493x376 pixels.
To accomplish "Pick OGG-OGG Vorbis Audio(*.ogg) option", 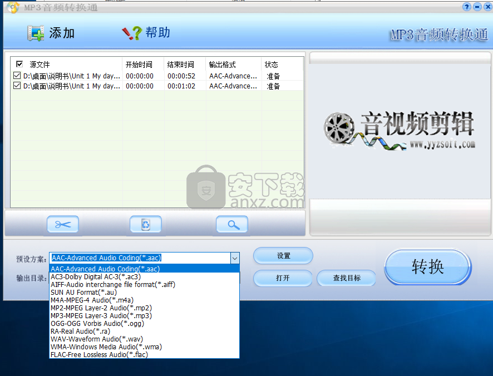I will [145, 324].
